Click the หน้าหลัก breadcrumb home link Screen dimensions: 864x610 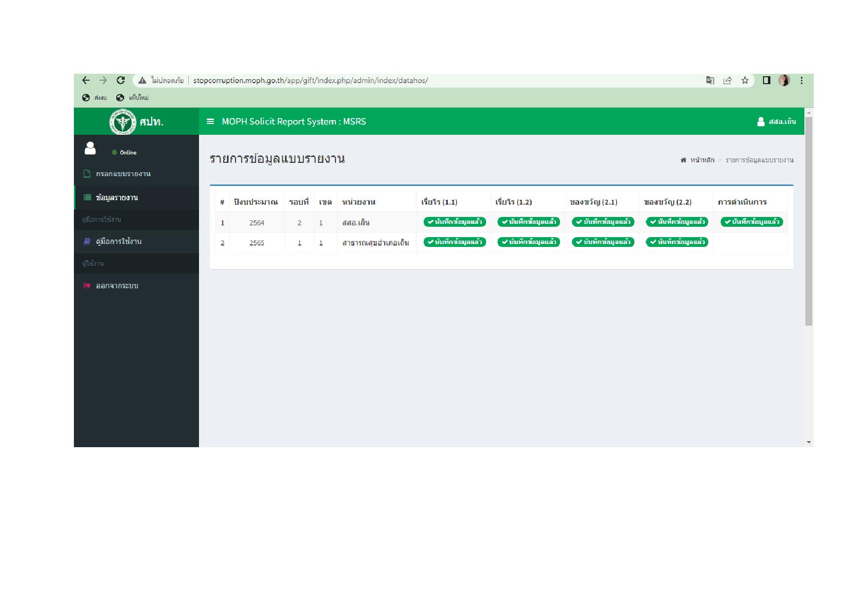click(x=698, y=160)
